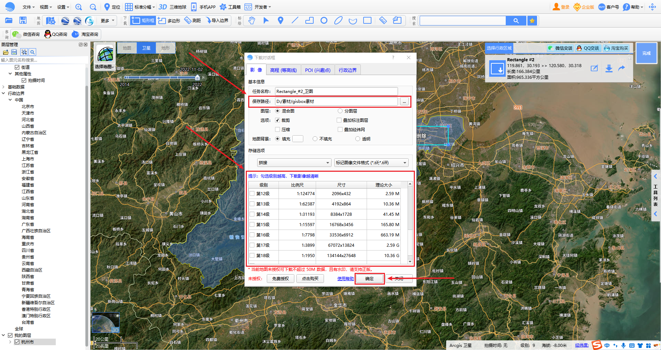Click download arrow icon for Rectangle #2
The height and width of the screenshot is (350, 661).
[x=609, y=68]
